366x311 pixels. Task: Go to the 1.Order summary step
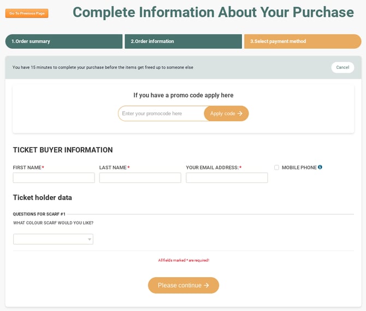(63, 42)
